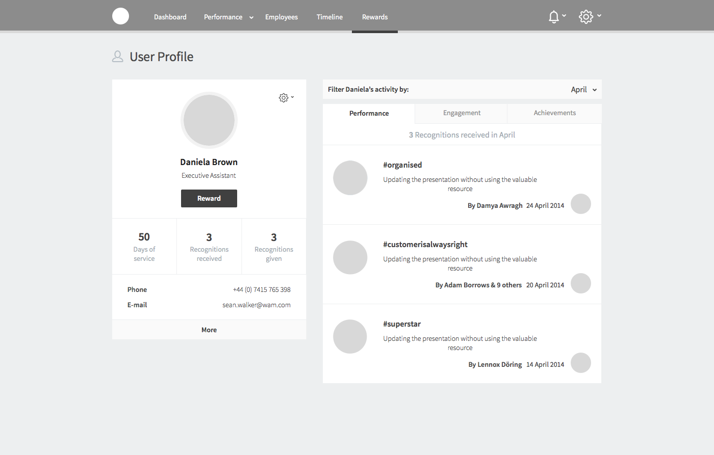Open the April month filter dropdown

(584, 89)
